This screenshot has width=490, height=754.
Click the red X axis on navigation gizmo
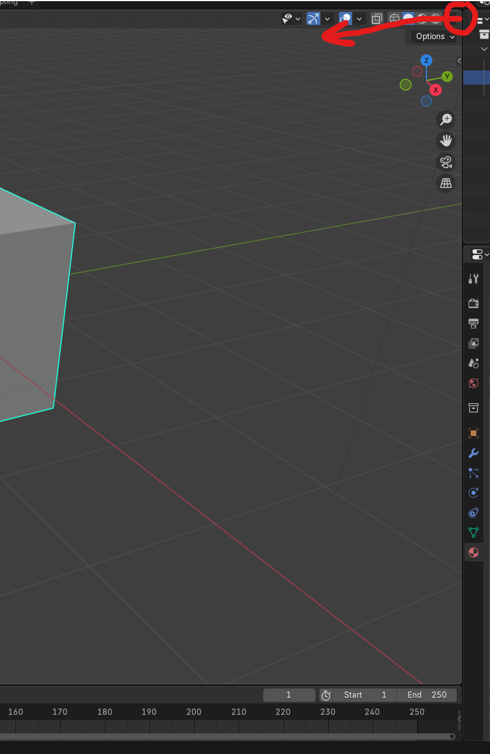click(x=435, y=90)
